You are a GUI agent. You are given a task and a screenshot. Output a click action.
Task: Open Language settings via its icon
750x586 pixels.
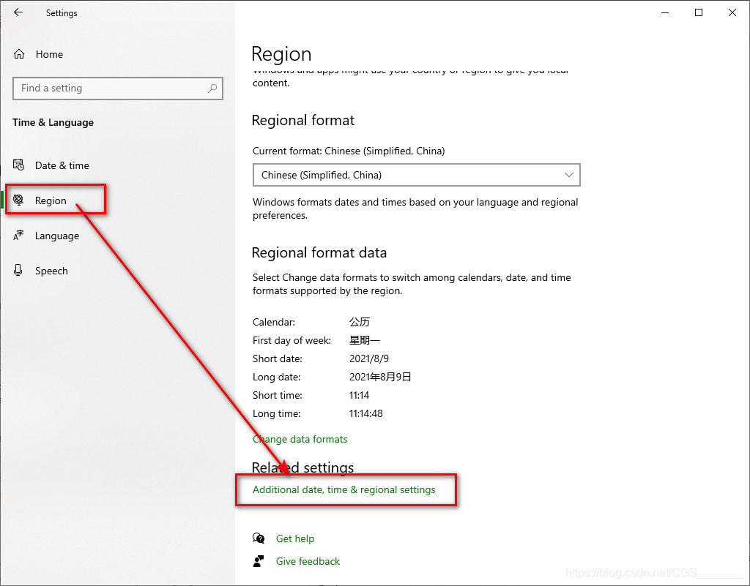[20, 236]
